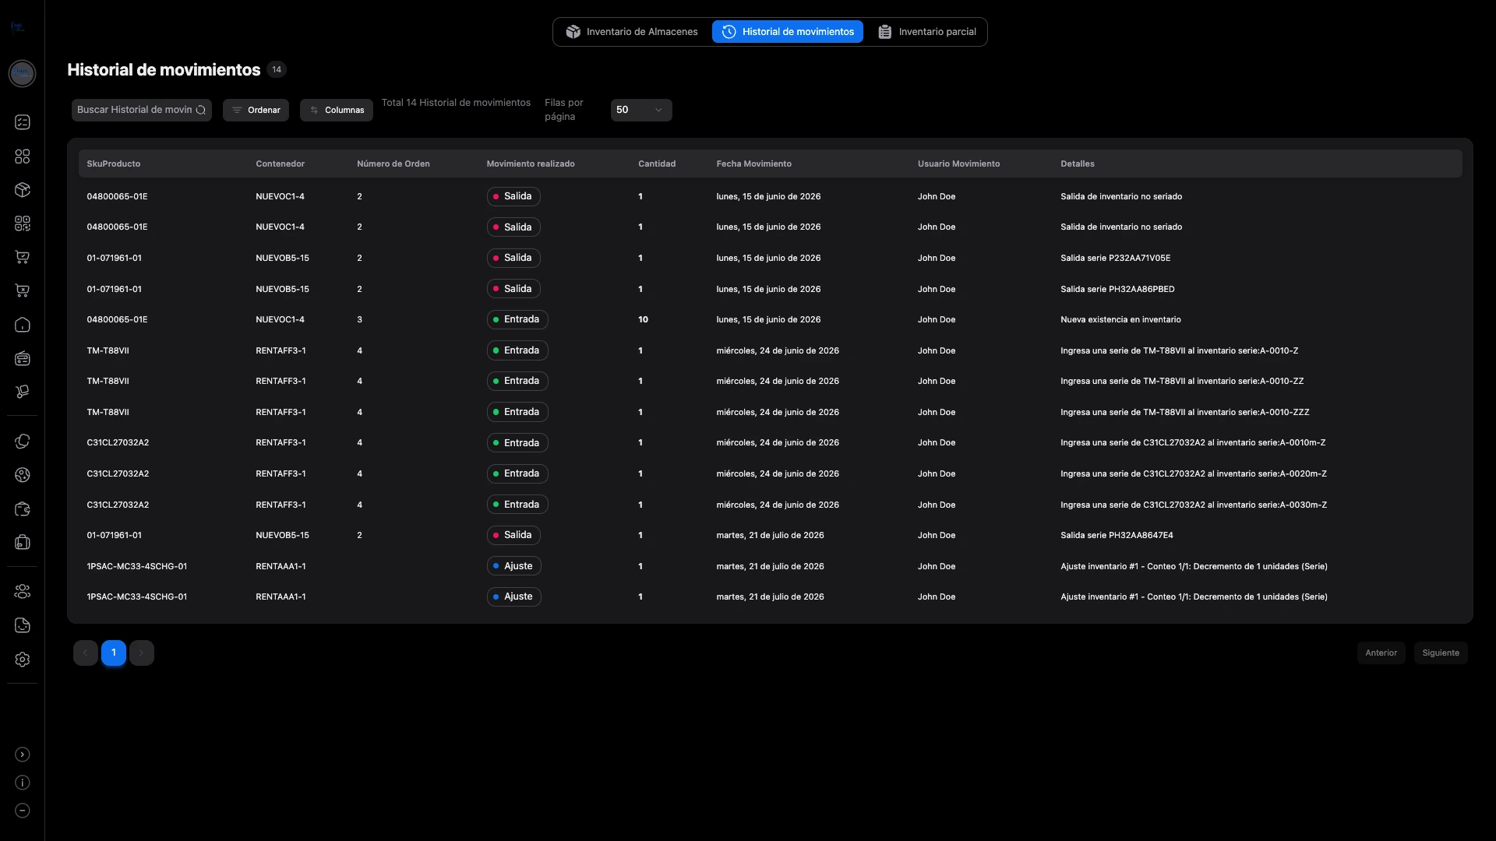Click the info circle icon in sidebar
The height and width of the screenshot is (841, 1496).
[x=23, y=783]
